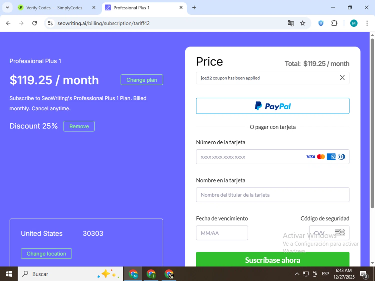Click the CVV card hint icon
This screenshot has width=375, height=281.
click(x=340, y=233)
